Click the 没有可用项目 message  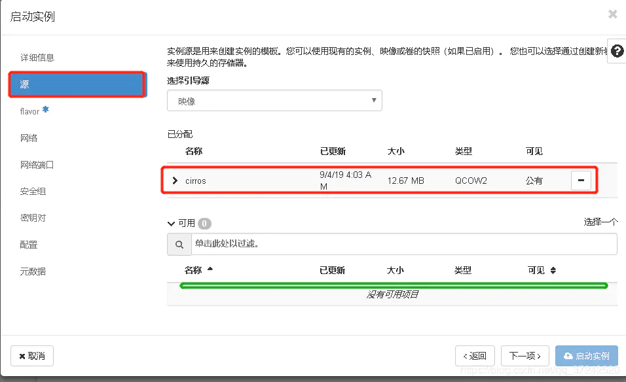coord(392,294)
